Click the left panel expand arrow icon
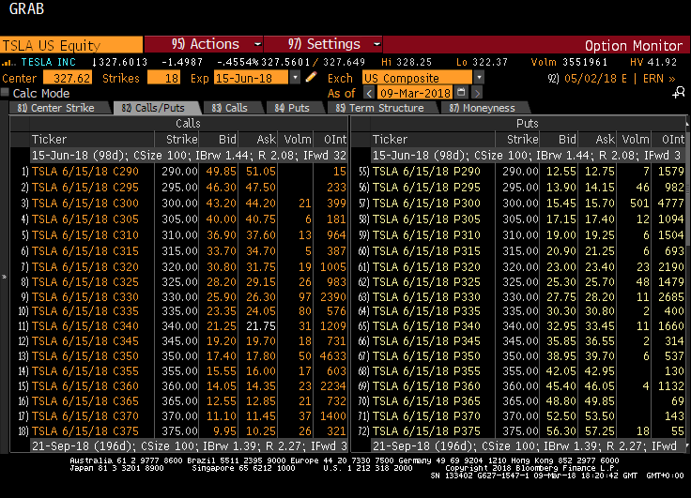This screenshot has width=691, height=498. pos(4,277)
